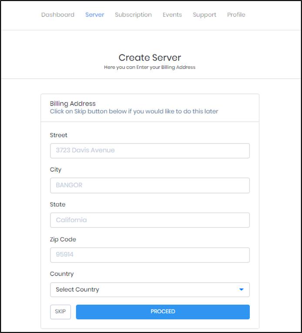Select the Zip Code input field
302x333 pixels.
[150, 255]
